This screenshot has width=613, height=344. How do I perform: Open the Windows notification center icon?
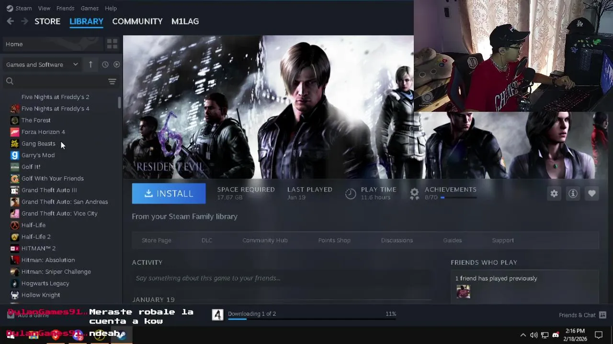click(599, 335)
